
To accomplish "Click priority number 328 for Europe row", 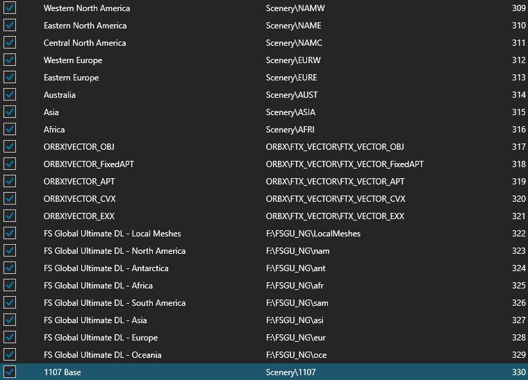I will (518, 338).
